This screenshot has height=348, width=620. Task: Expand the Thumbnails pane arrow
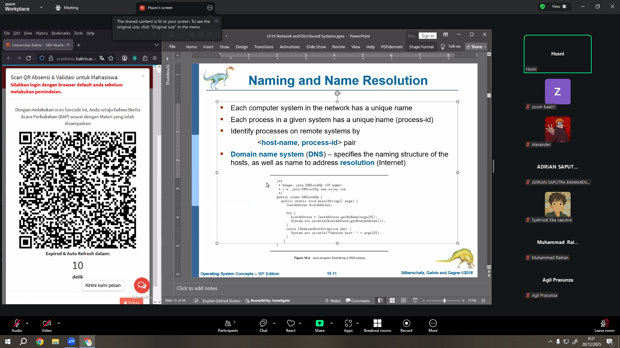tap(167, 59)
